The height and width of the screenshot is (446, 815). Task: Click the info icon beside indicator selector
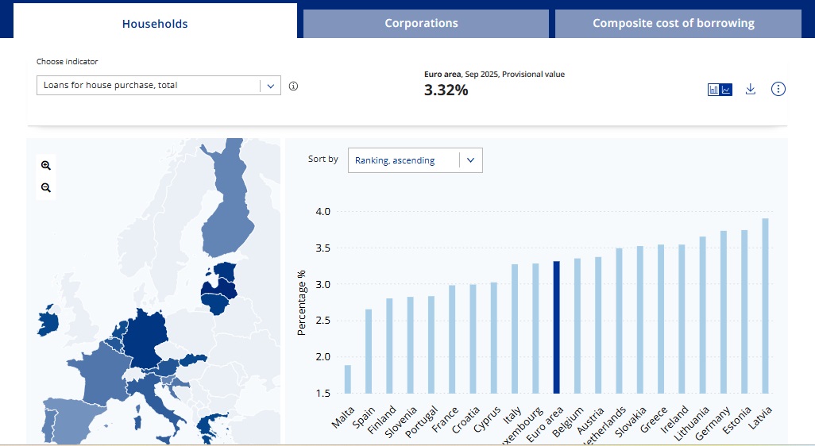[x=293, y=86]
